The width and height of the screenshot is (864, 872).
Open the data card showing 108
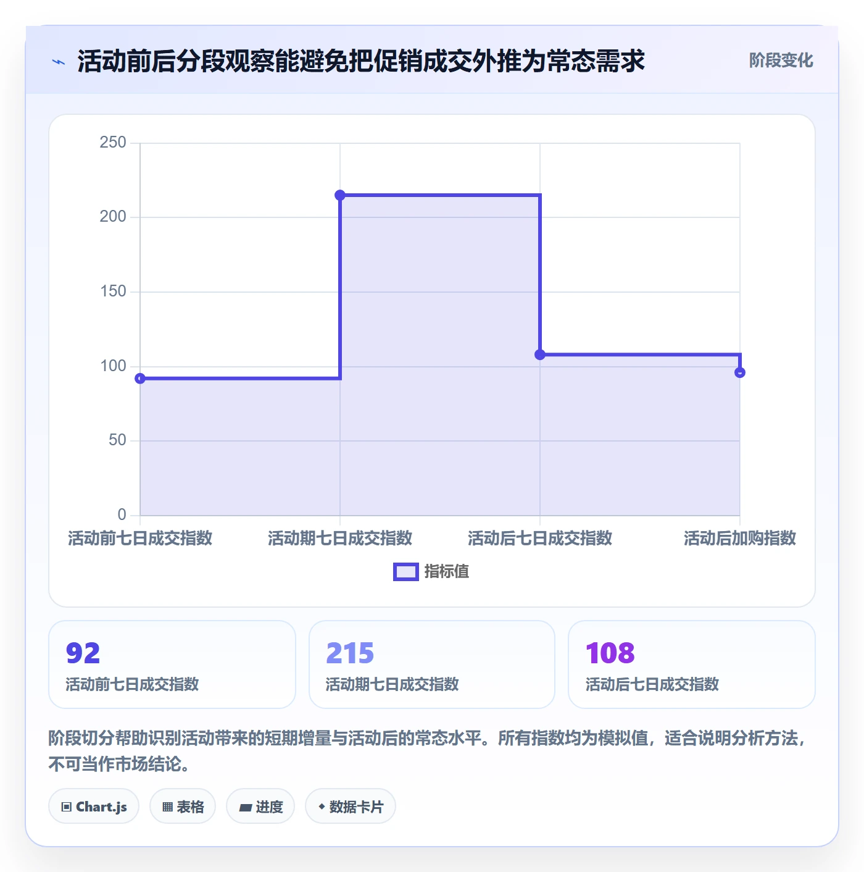692,664
